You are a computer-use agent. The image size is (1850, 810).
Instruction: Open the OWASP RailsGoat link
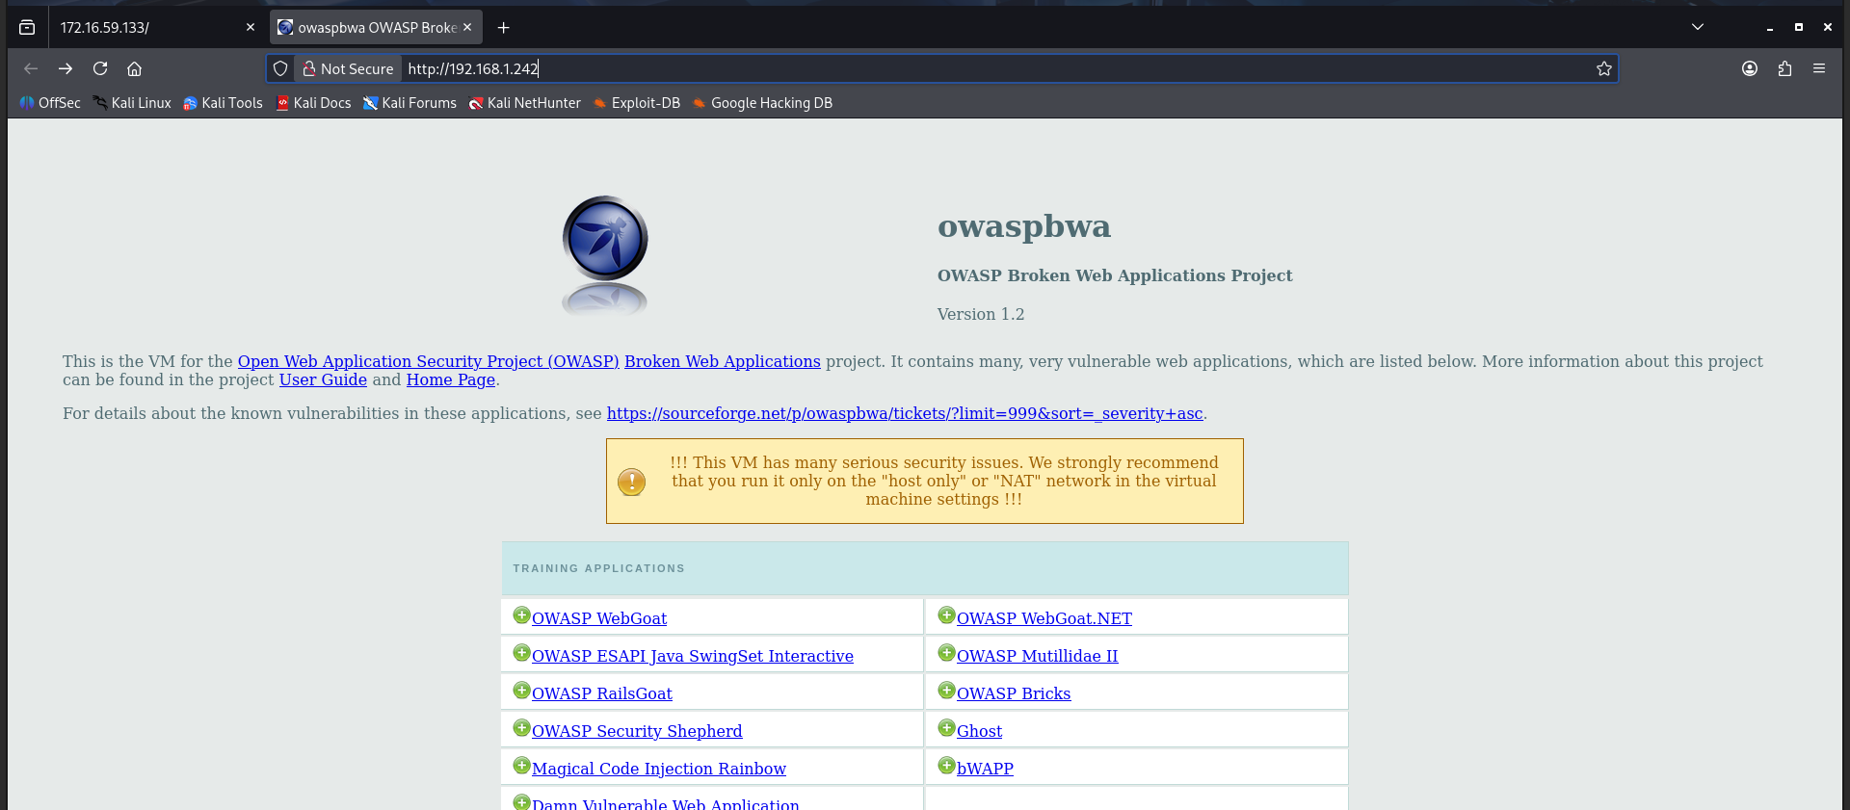coord(602,693)
